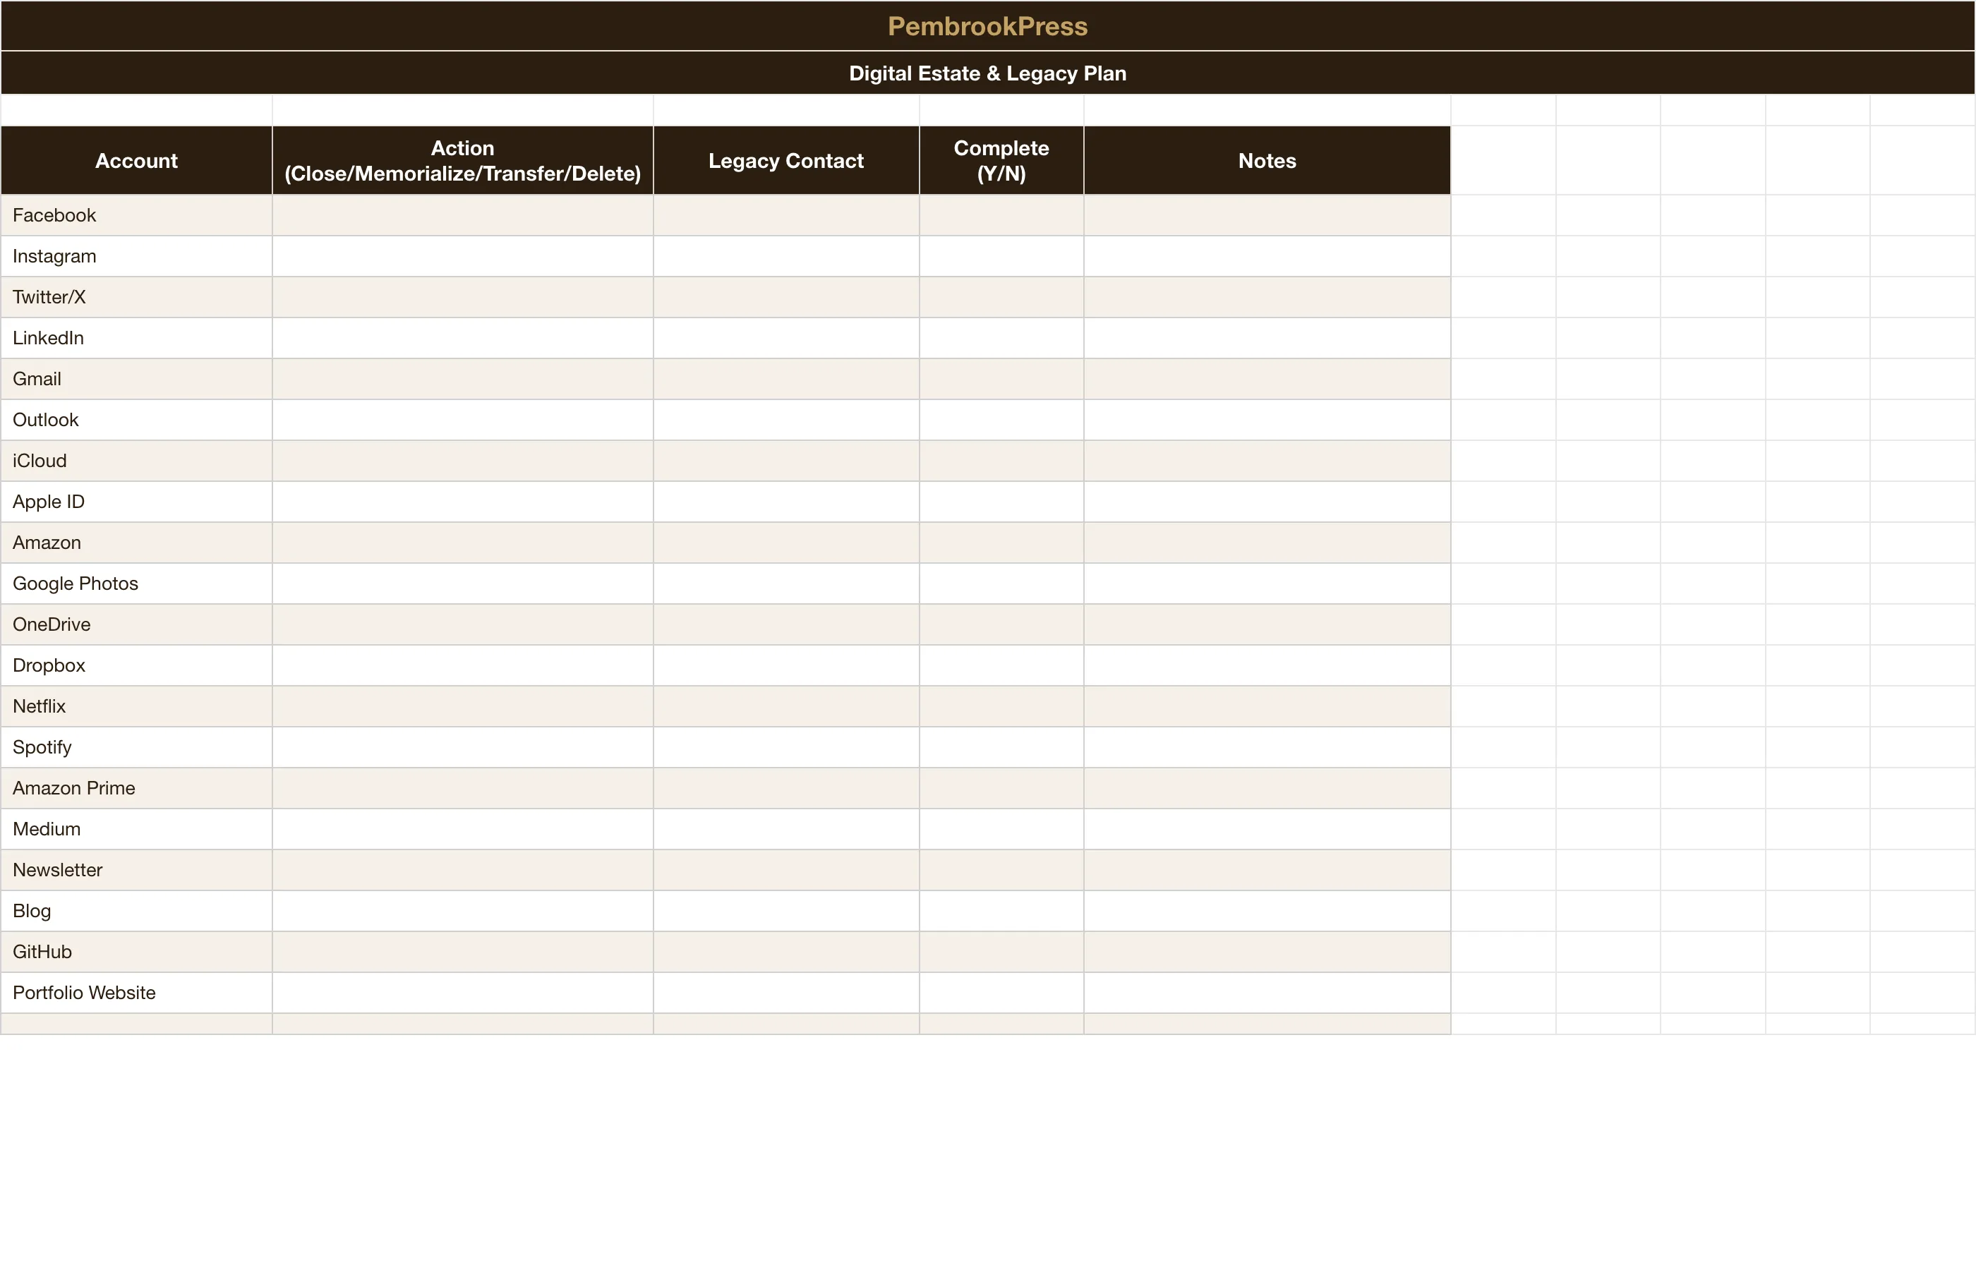Screen dimensions: 1976x1270
Task: Select the Netflix account cell
Action: (137, 706)
